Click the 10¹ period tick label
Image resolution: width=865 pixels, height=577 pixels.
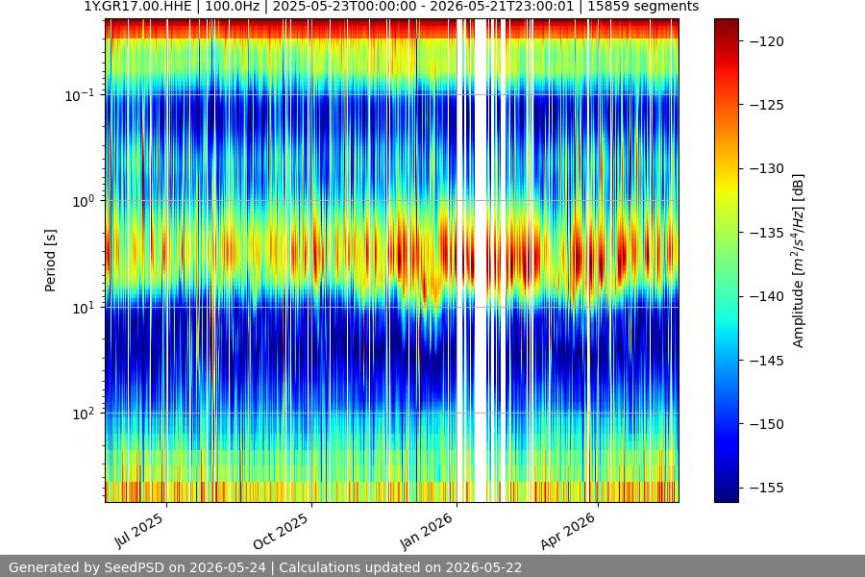click(x=84, y=308)
